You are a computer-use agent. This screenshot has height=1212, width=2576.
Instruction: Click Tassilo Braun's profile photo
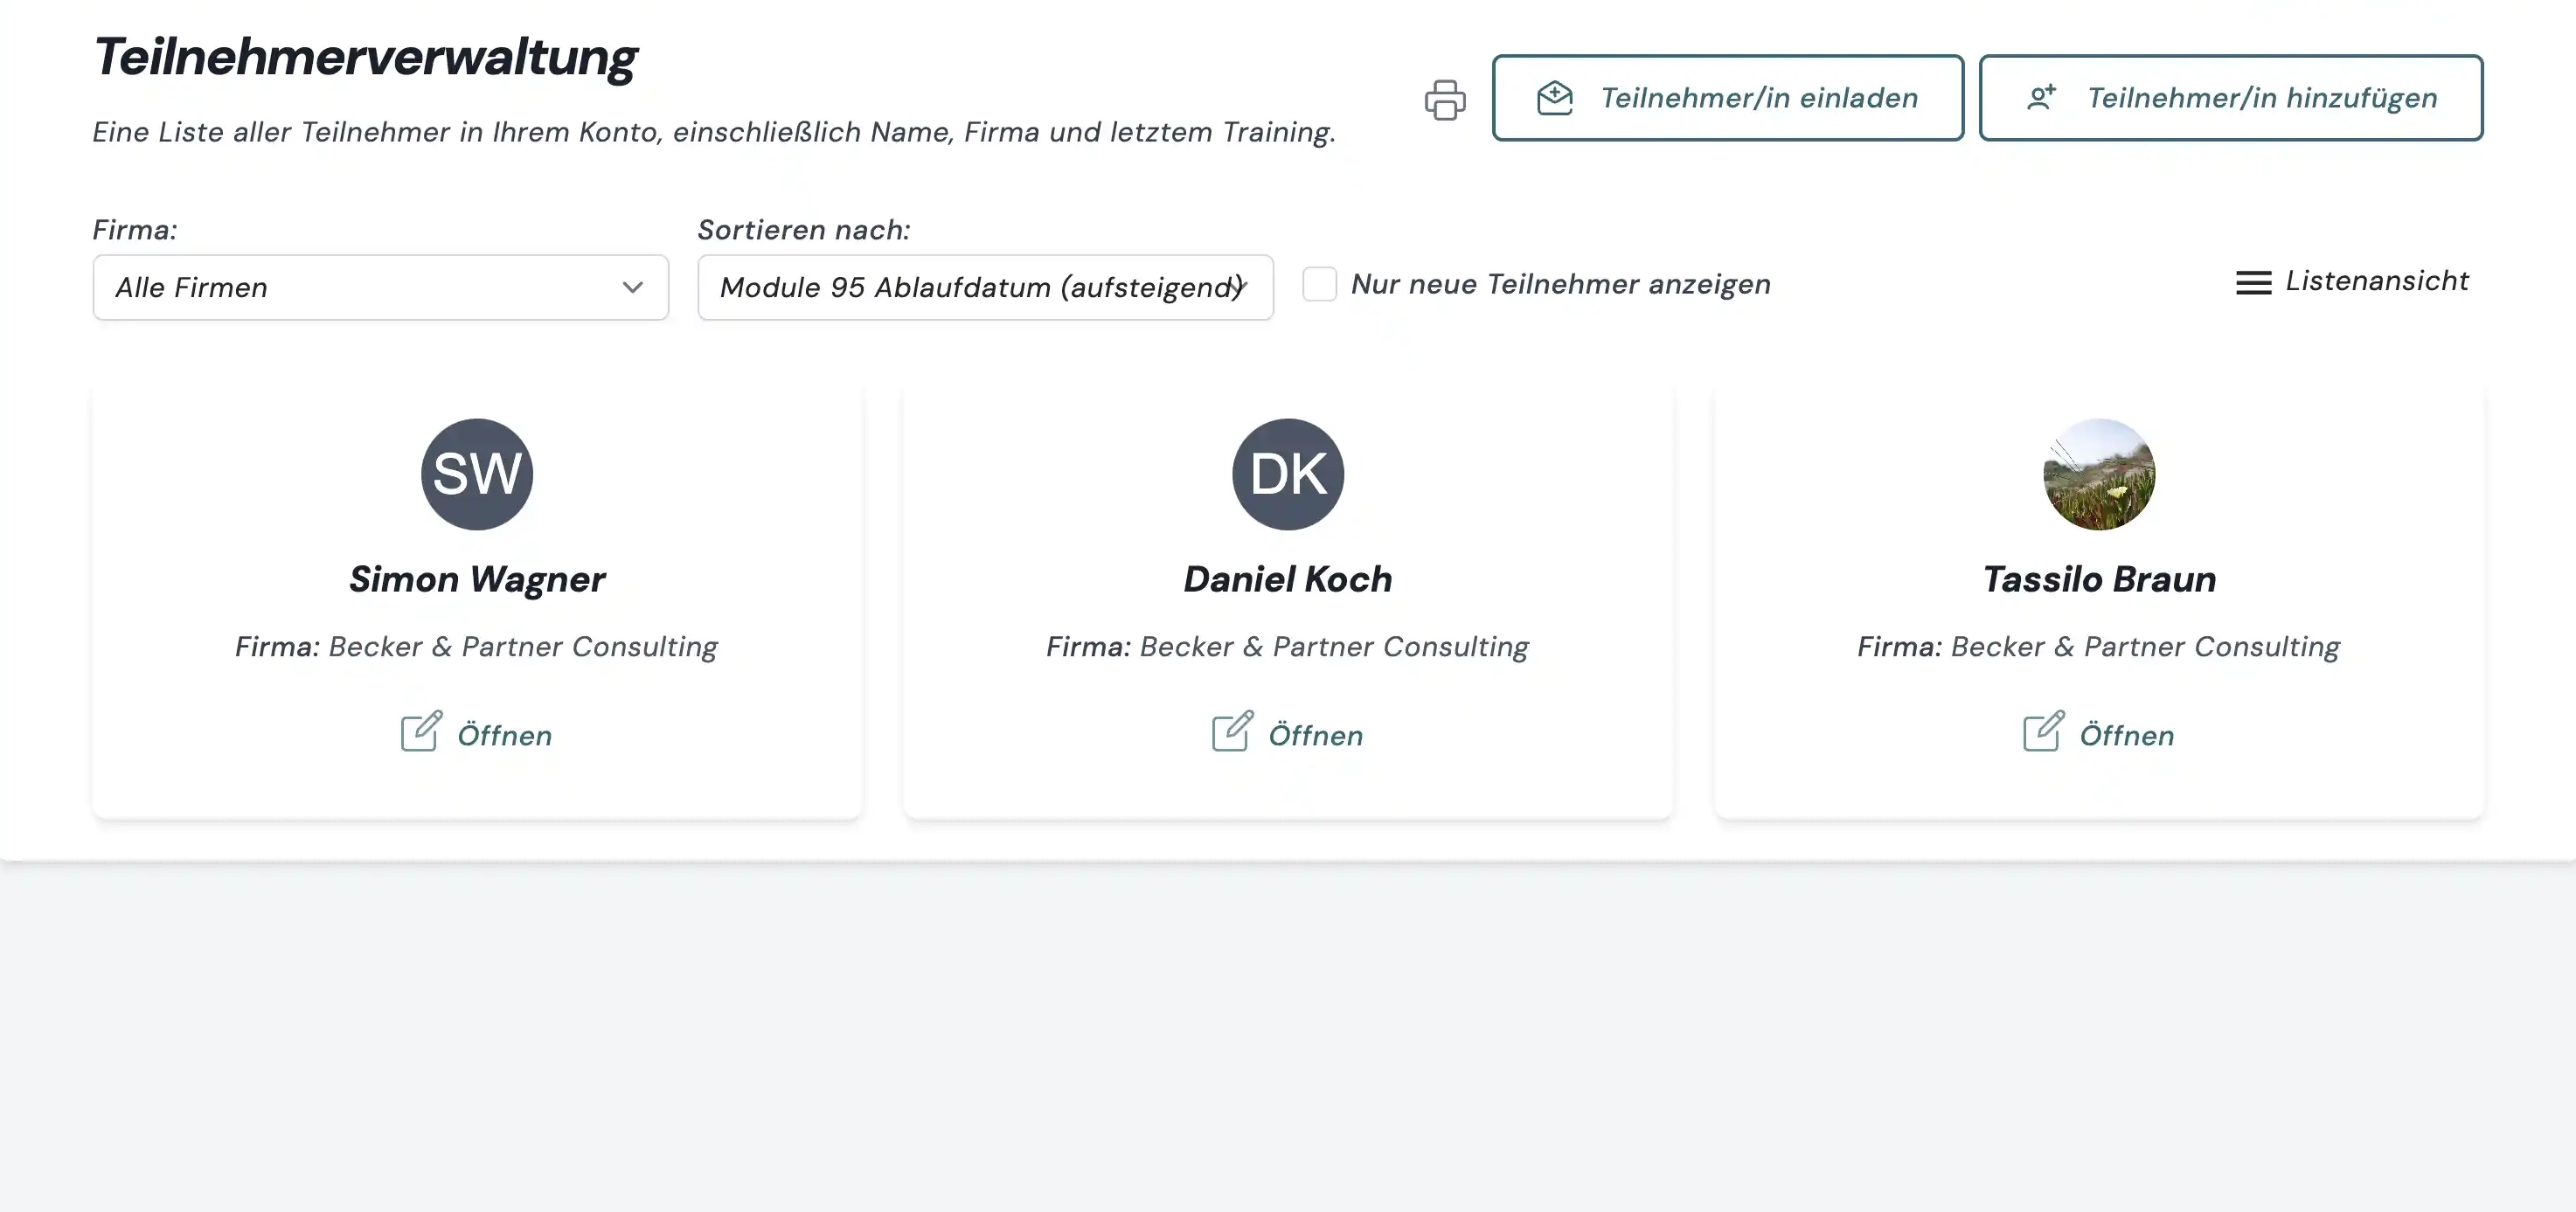click(2099, 474)
